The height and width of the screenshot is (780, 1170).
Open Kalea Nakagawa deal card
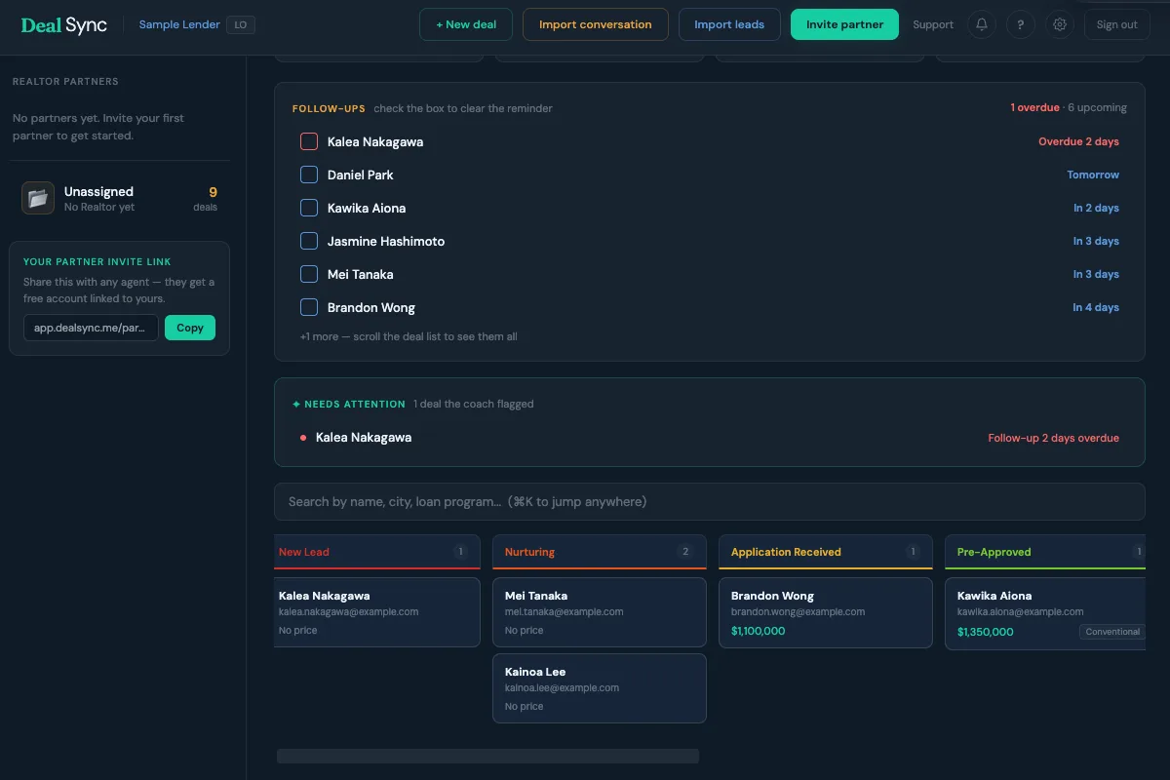[377, 612]
